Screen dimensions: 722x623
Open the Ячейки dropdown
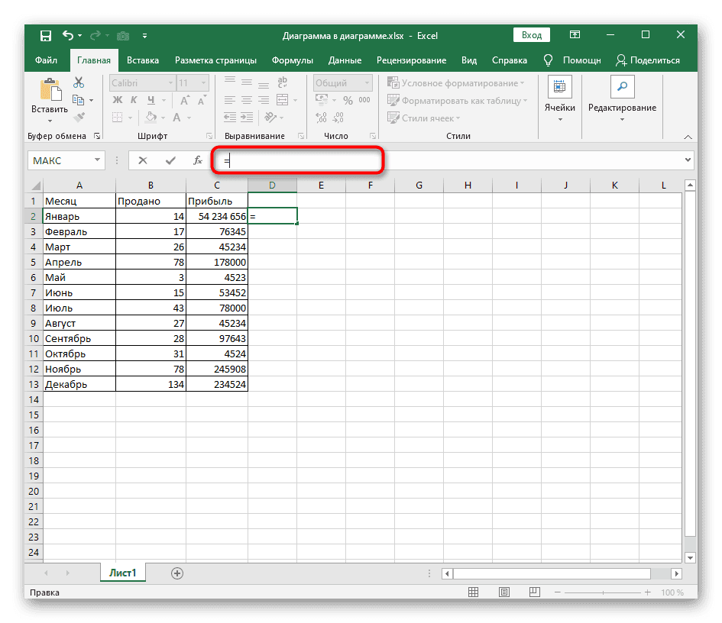pyautogui.click(x=559, y=119)
